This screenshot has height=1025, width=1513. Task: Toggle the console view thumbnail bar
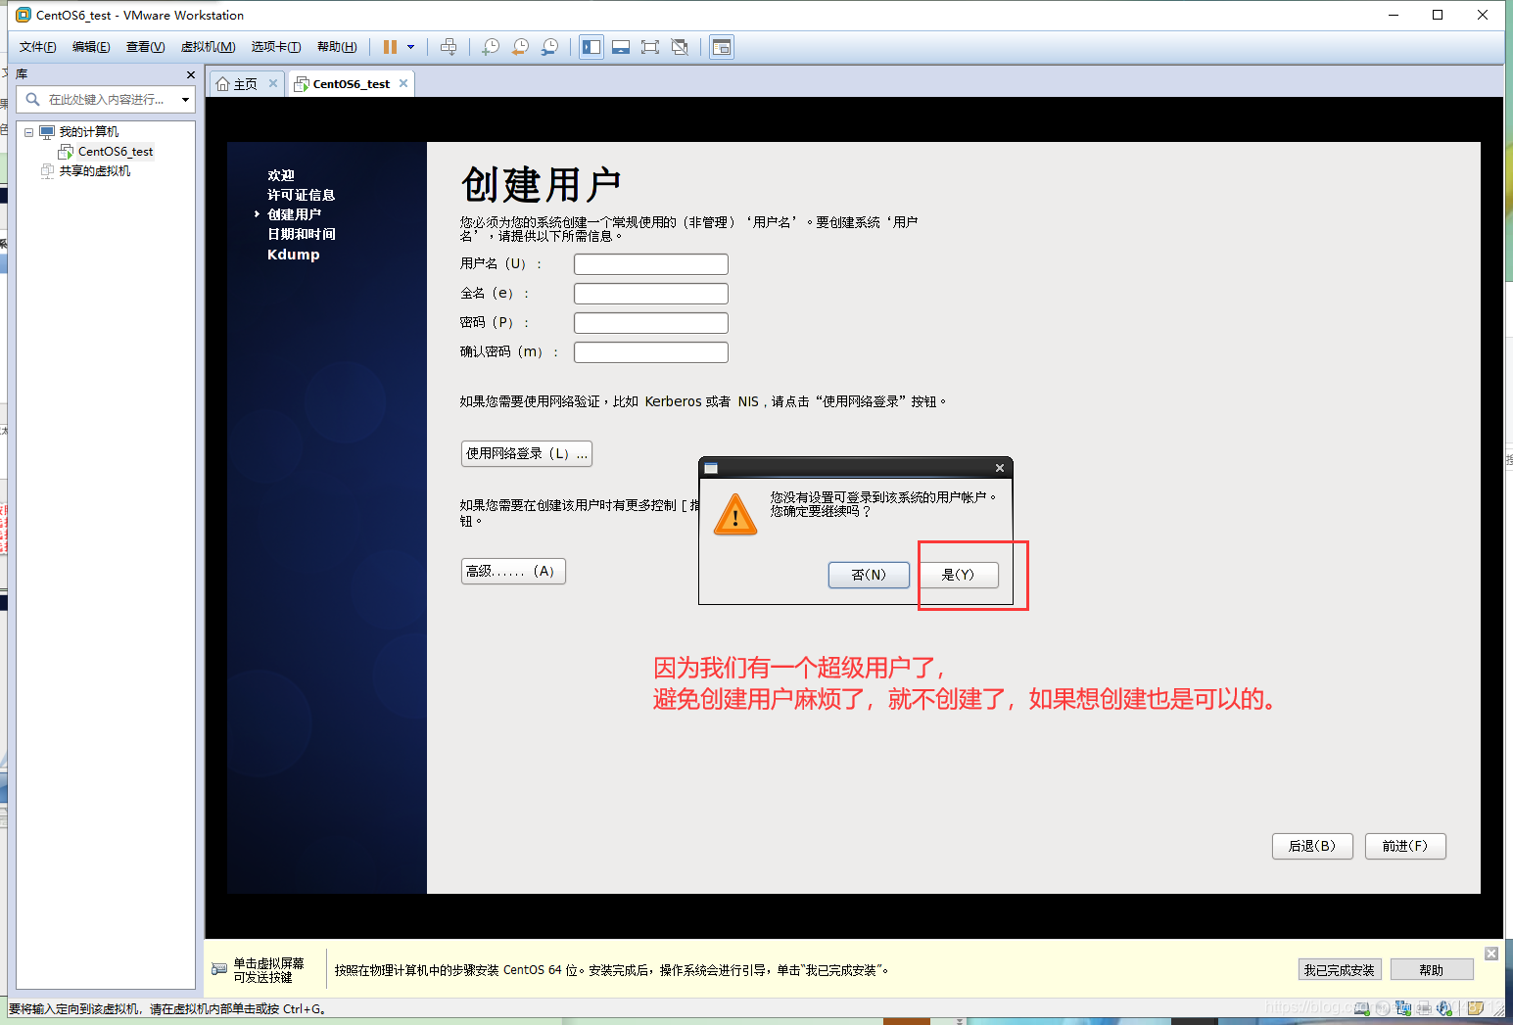coord(621,46)
